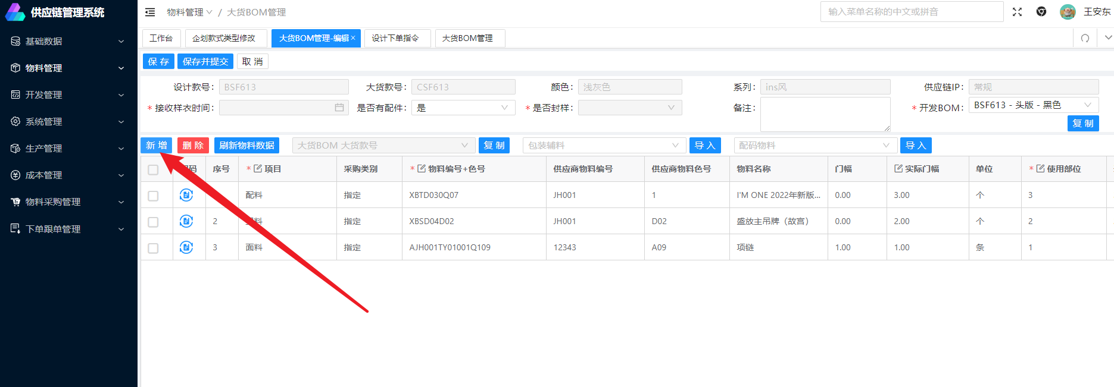Click the row 2 material refresh icon

coord(186,221)
